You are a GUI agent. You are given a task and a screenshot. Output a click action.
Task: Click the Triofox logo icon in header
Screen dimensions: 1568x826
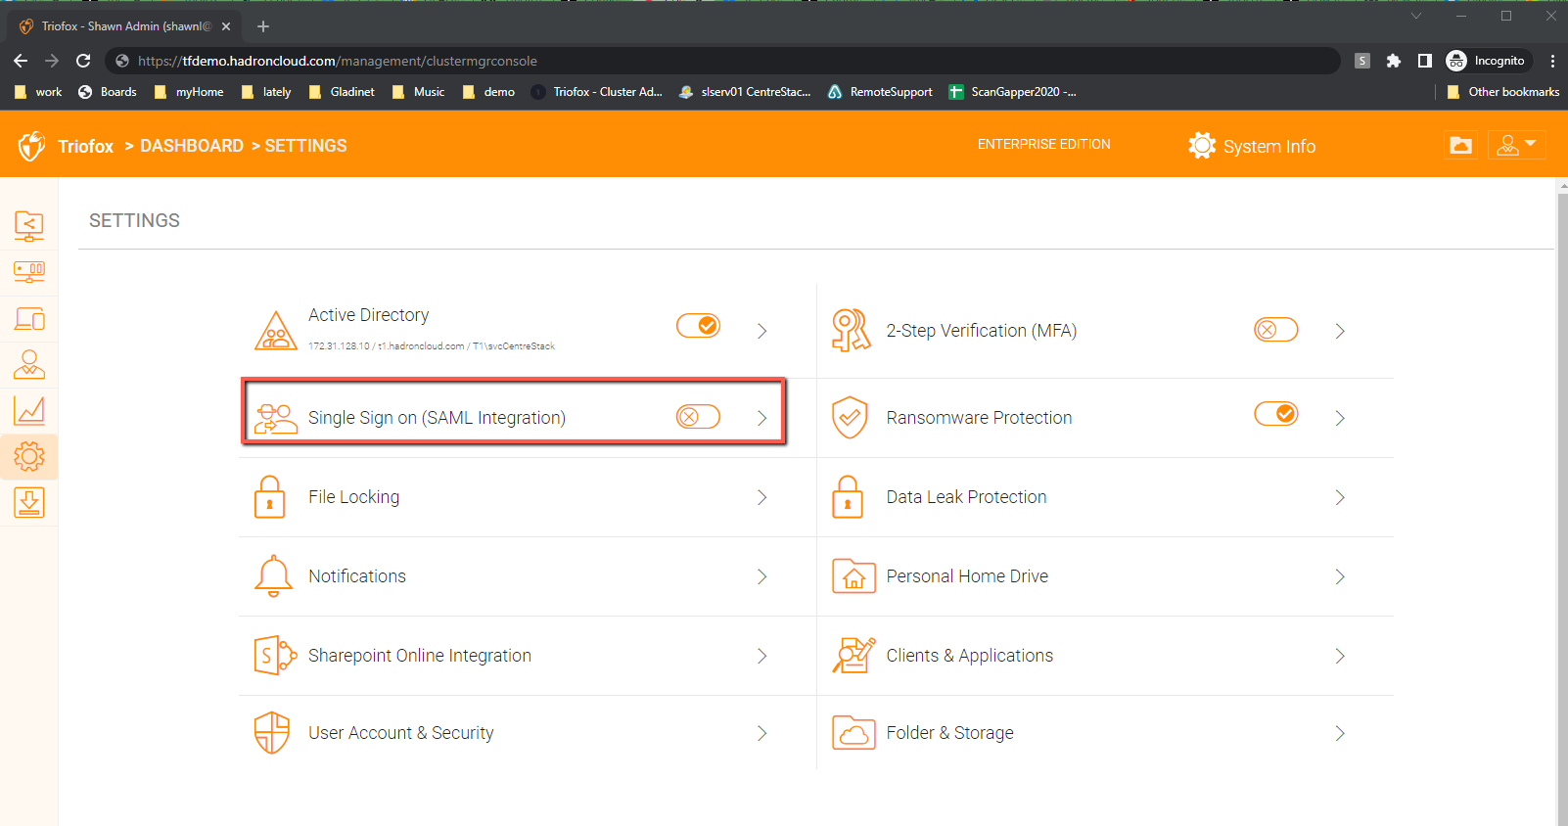click(x=31, y=146)
